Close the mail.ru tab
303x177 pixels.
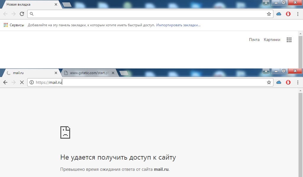[x=56, y=73]
